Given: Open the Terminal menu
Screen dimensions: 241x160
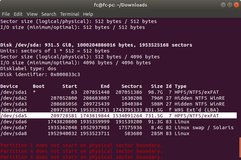Looking at the screenshot, I should coord(70,14).
